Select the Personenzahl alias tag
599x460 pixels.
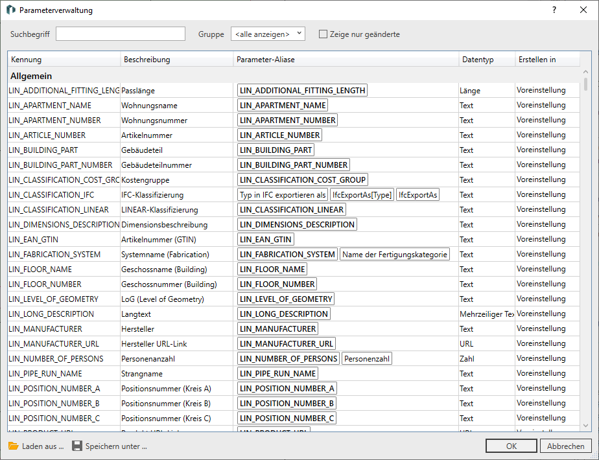point(367,358)
